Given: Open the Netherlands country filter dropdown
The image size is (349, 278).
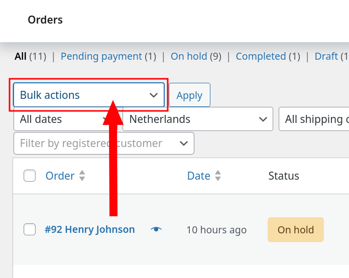Looking at the screenshot, I should 197,119.
